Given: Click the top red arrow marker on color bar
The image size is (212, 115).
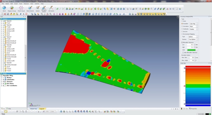Looking at the screenshot, I should (x=185, y=68).
